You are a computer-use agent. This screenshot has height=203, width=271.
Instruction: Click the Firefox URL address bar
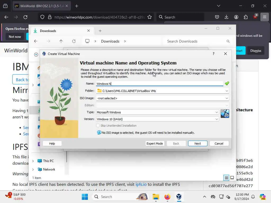click(x=100, y=17)
